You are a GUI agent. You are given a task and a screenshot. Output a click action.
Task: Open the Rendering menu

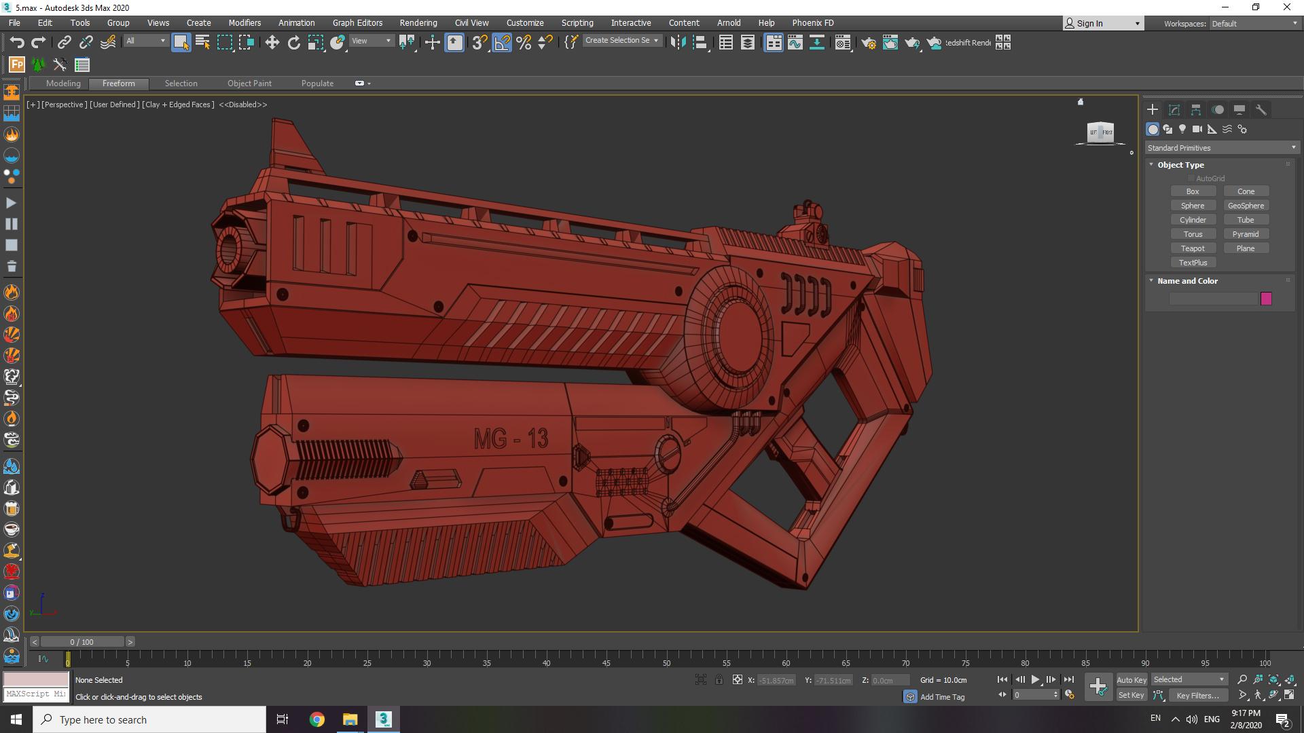[418, 22]
